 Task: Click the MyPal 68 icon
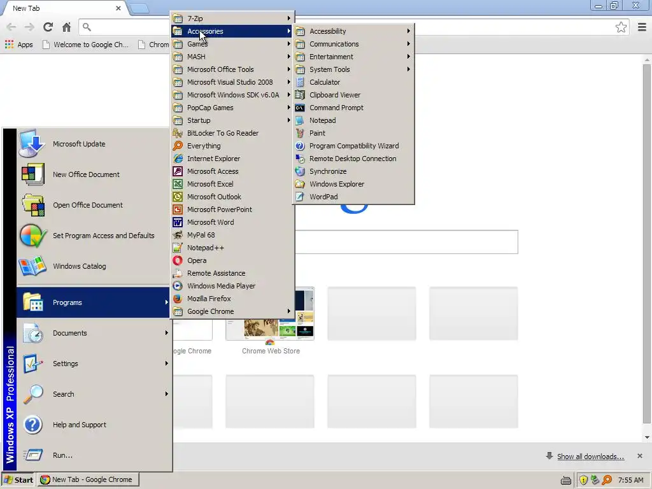click(x=178, y=235)
